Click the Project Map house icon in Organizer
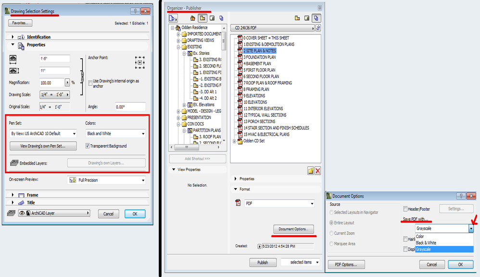The width and height of the screenshot is (480, 277). [192, 18]
